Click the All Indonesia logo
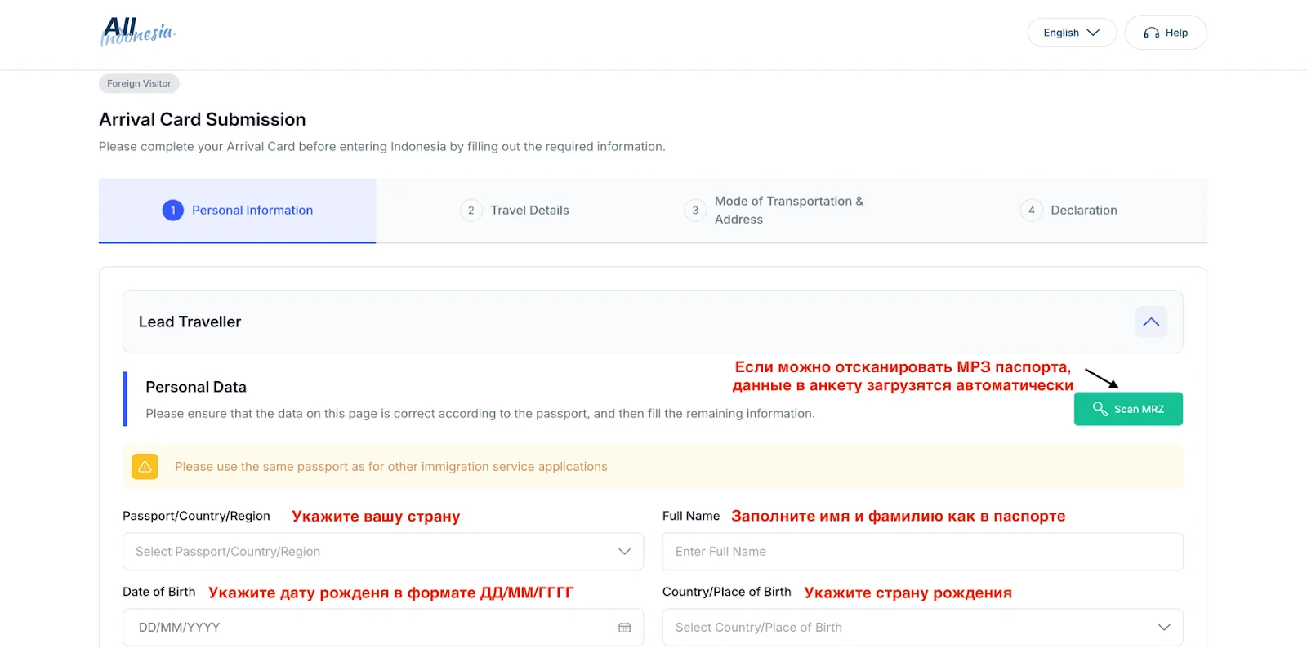Image resolution: width=1307 pixels, height=648 pixels. (137, 32)
